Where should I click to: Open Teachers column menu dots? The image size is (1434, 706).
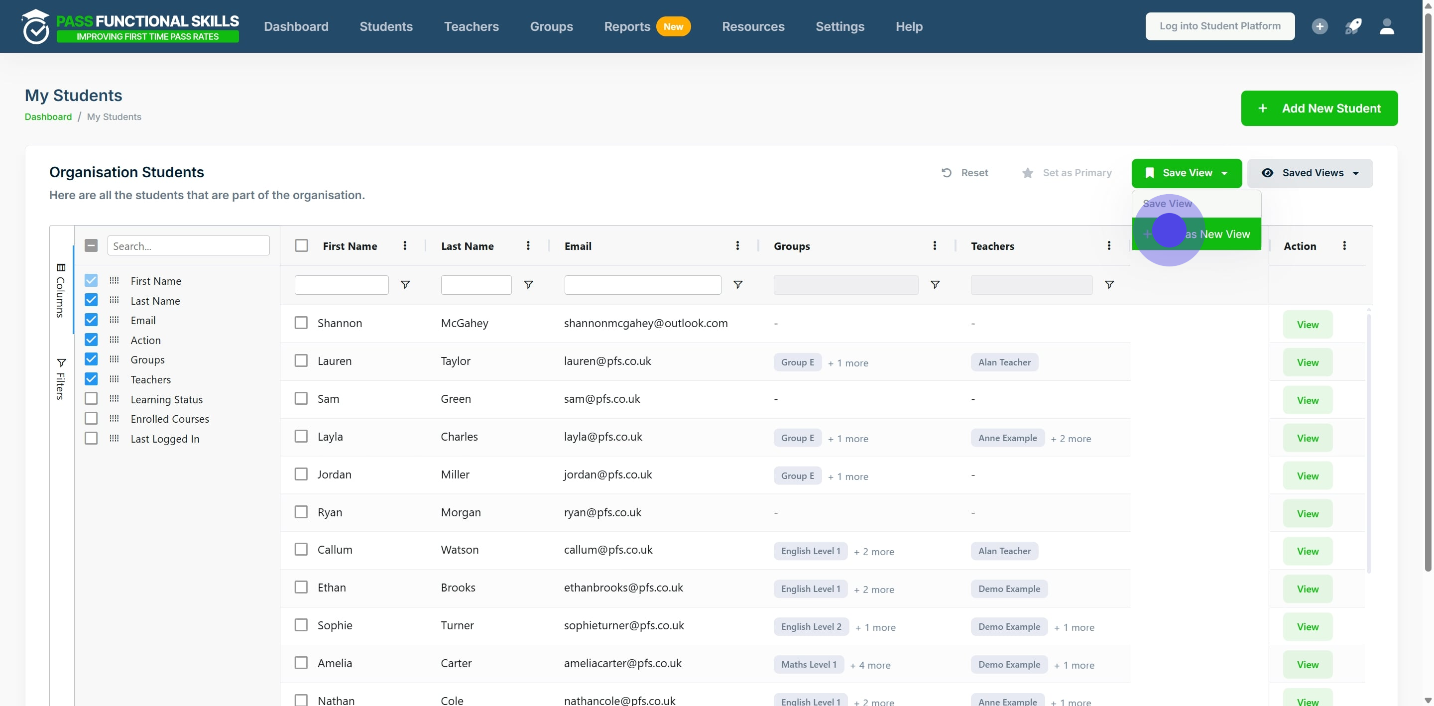(1109, 245)
